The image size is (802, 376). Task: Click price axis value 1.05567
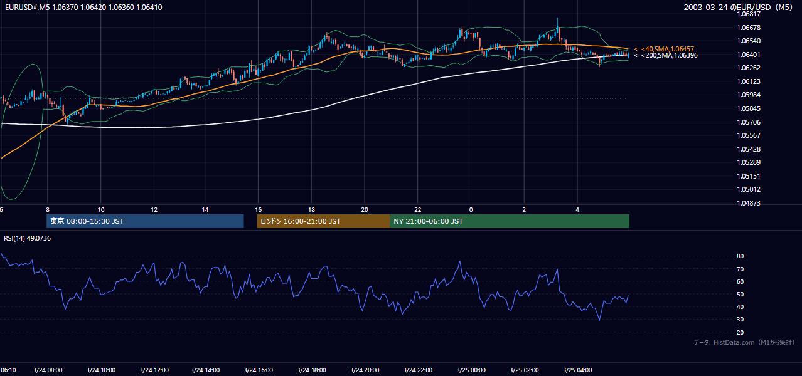click(x=748, y=135)
